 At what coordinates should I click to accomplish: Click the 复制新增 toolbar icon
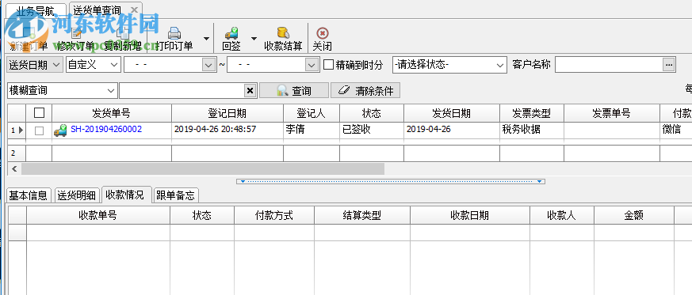[123, 33]
